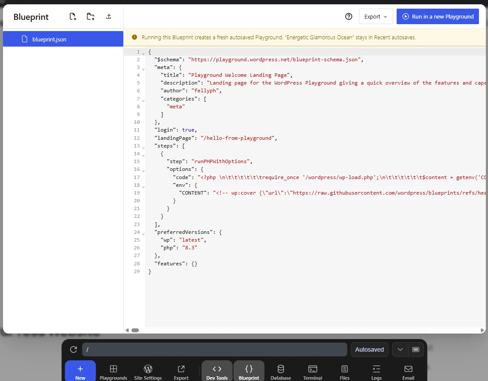Viewport: 488px width, 381px height.
Task: Open the Terminal tab
Action: tap(313, 372)
